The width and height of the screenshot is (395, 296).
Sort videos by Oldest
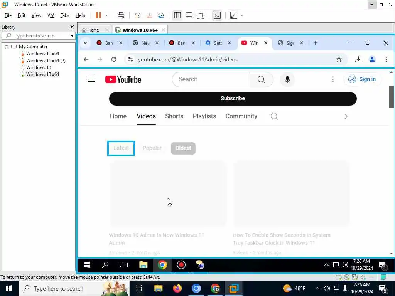(x=183, y=148)
